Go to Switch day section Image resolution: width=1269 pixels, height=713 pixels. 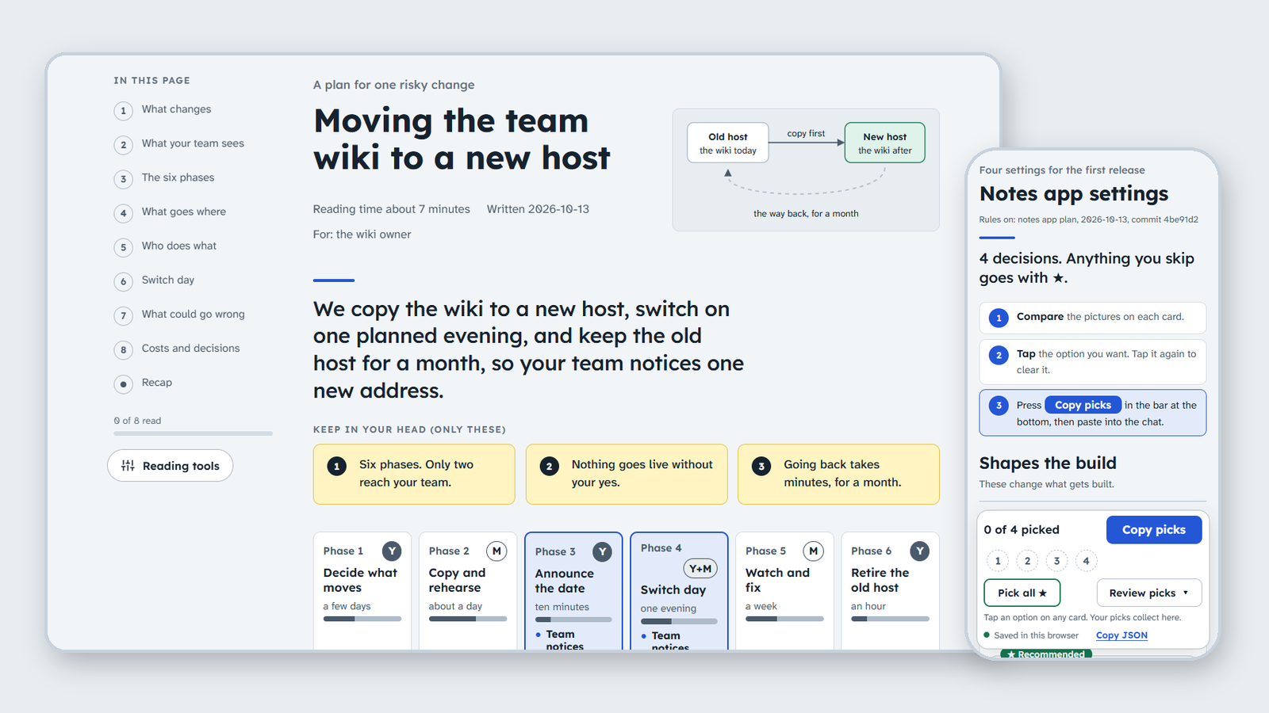[167, 280]
